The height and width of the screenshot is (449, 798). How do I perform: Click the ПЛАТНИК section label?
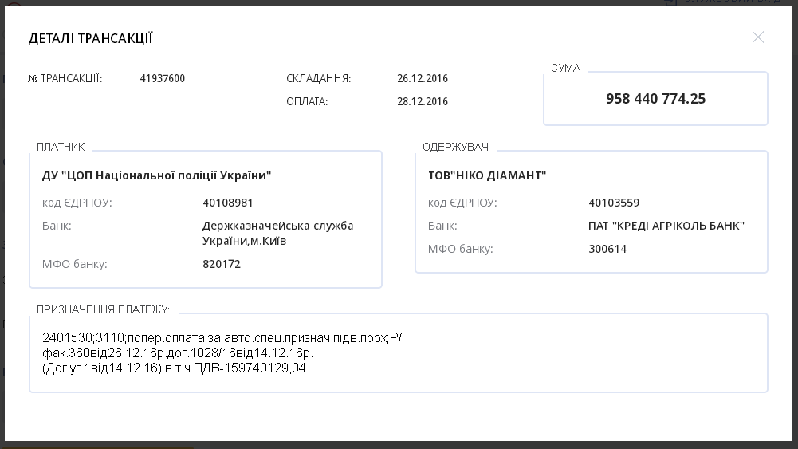click(61, 148)
